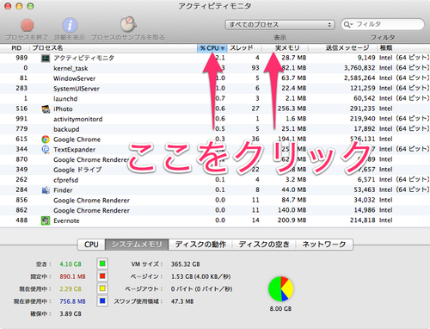Viewport: 430px width, 329px height.
Task: Click the red wired memory swatch
Action: pyautogui.click(x=102, y=276)
